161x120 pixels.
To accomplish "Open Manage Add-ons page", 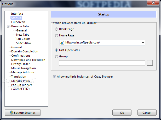I will click(x=23, y=72).
